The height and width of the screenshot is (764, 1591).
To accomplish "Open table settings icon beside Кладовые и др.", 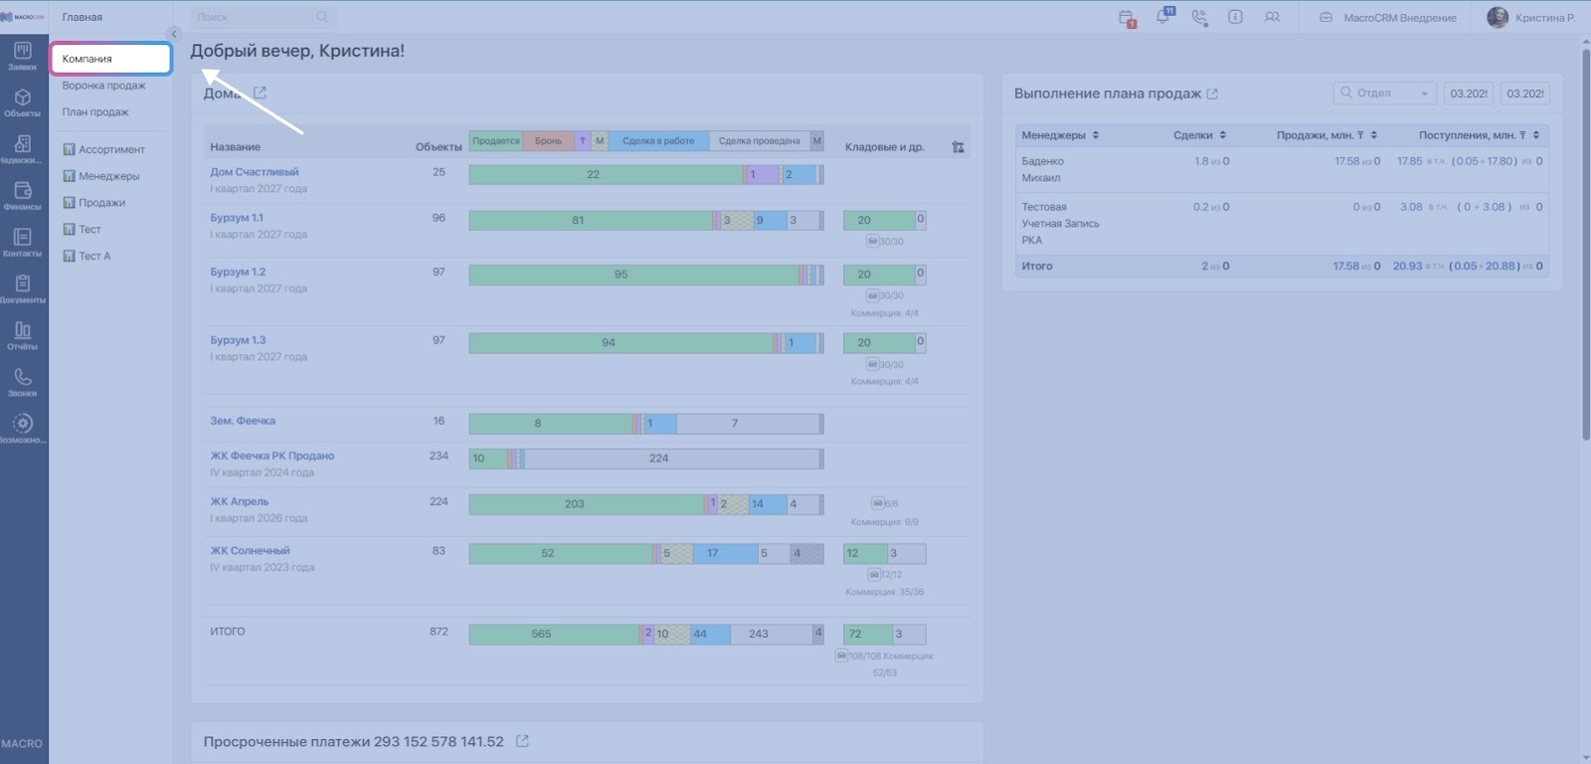I will [x=958, y=147].
